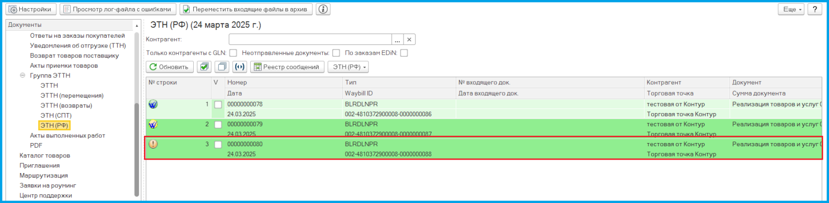Viewport: 829px width, 203px height.
Task: Click the info icon in top toolbar
Action: (323, 9)
